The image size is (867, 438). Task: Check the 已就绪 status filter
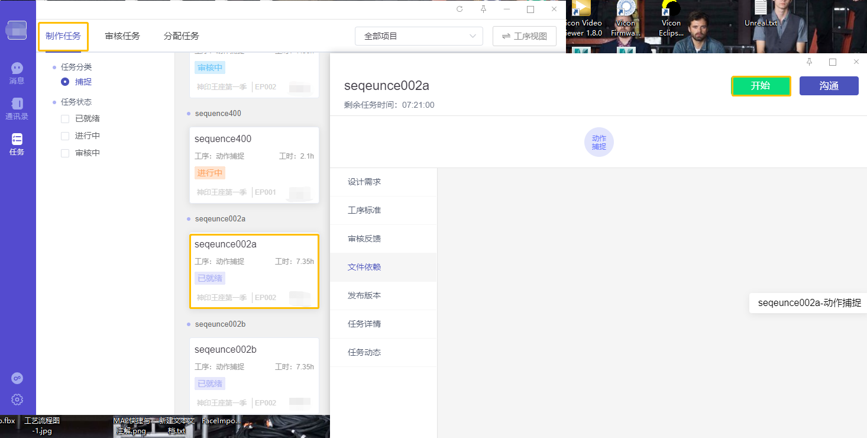65,119
